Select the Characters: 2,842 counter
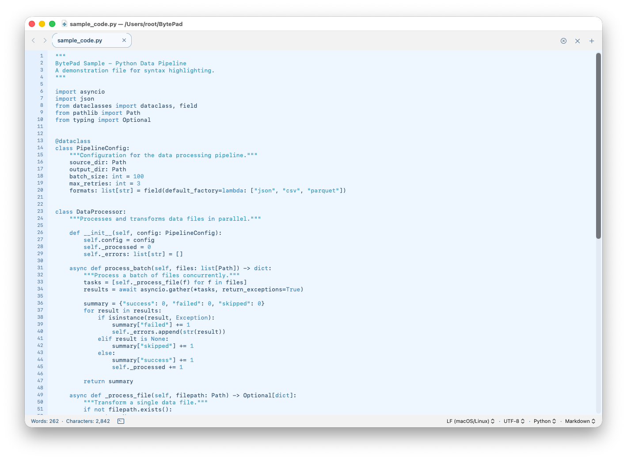This screenshot has width=627, height=460. pos(88,421)
